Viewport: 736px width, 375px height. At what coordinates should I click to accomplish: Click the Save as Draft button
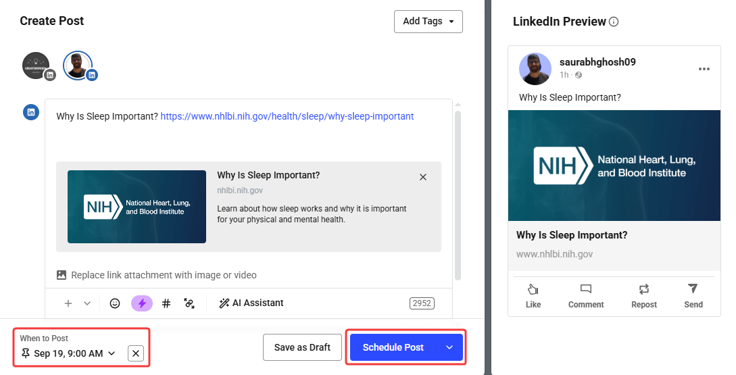click(x=302, y=347)
